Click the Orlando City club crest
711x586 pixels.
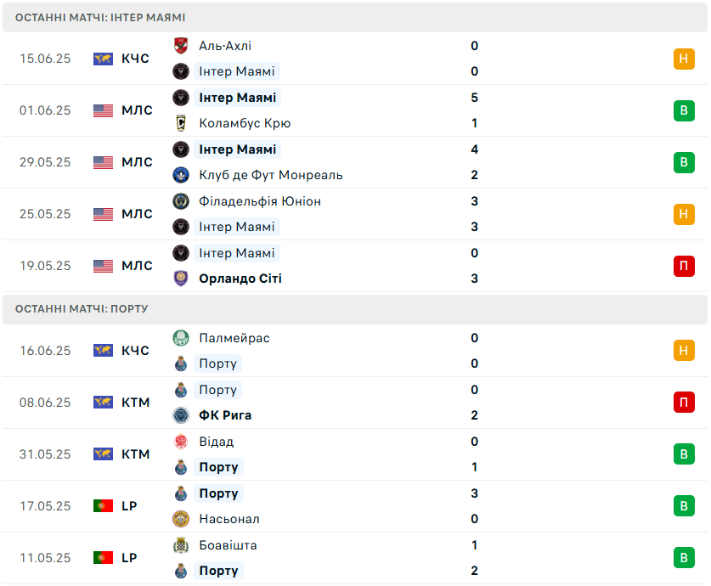click(x=181, y=279)
